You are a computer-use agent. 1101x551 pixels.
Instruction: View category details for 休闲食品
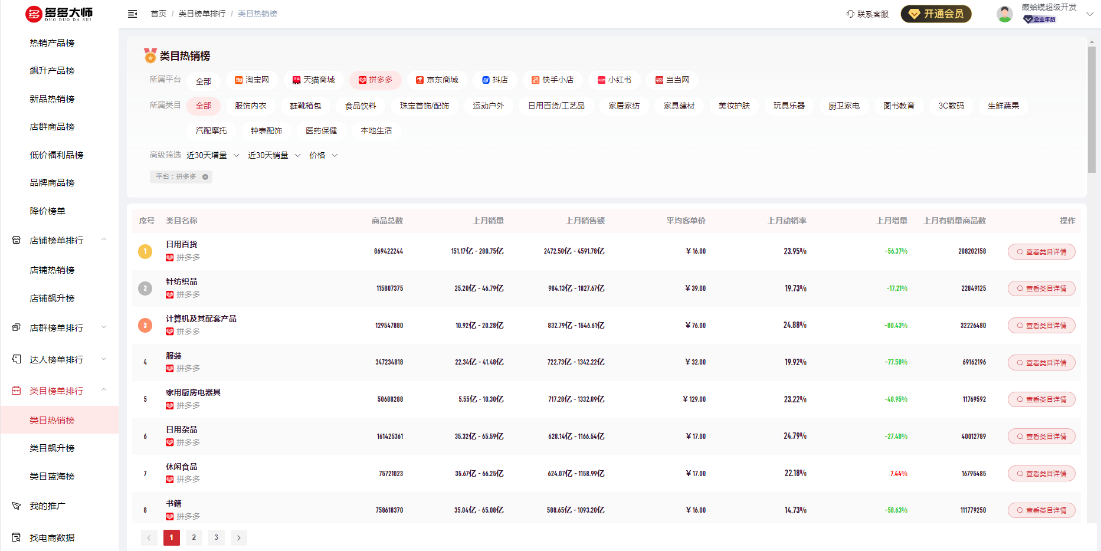click(x=1041, y=474)
